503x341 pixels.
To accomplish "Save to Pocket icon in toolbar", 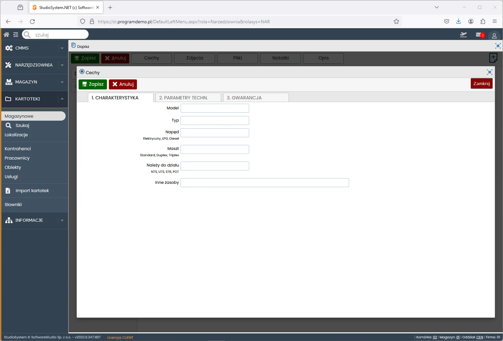I will click(447, 22).
